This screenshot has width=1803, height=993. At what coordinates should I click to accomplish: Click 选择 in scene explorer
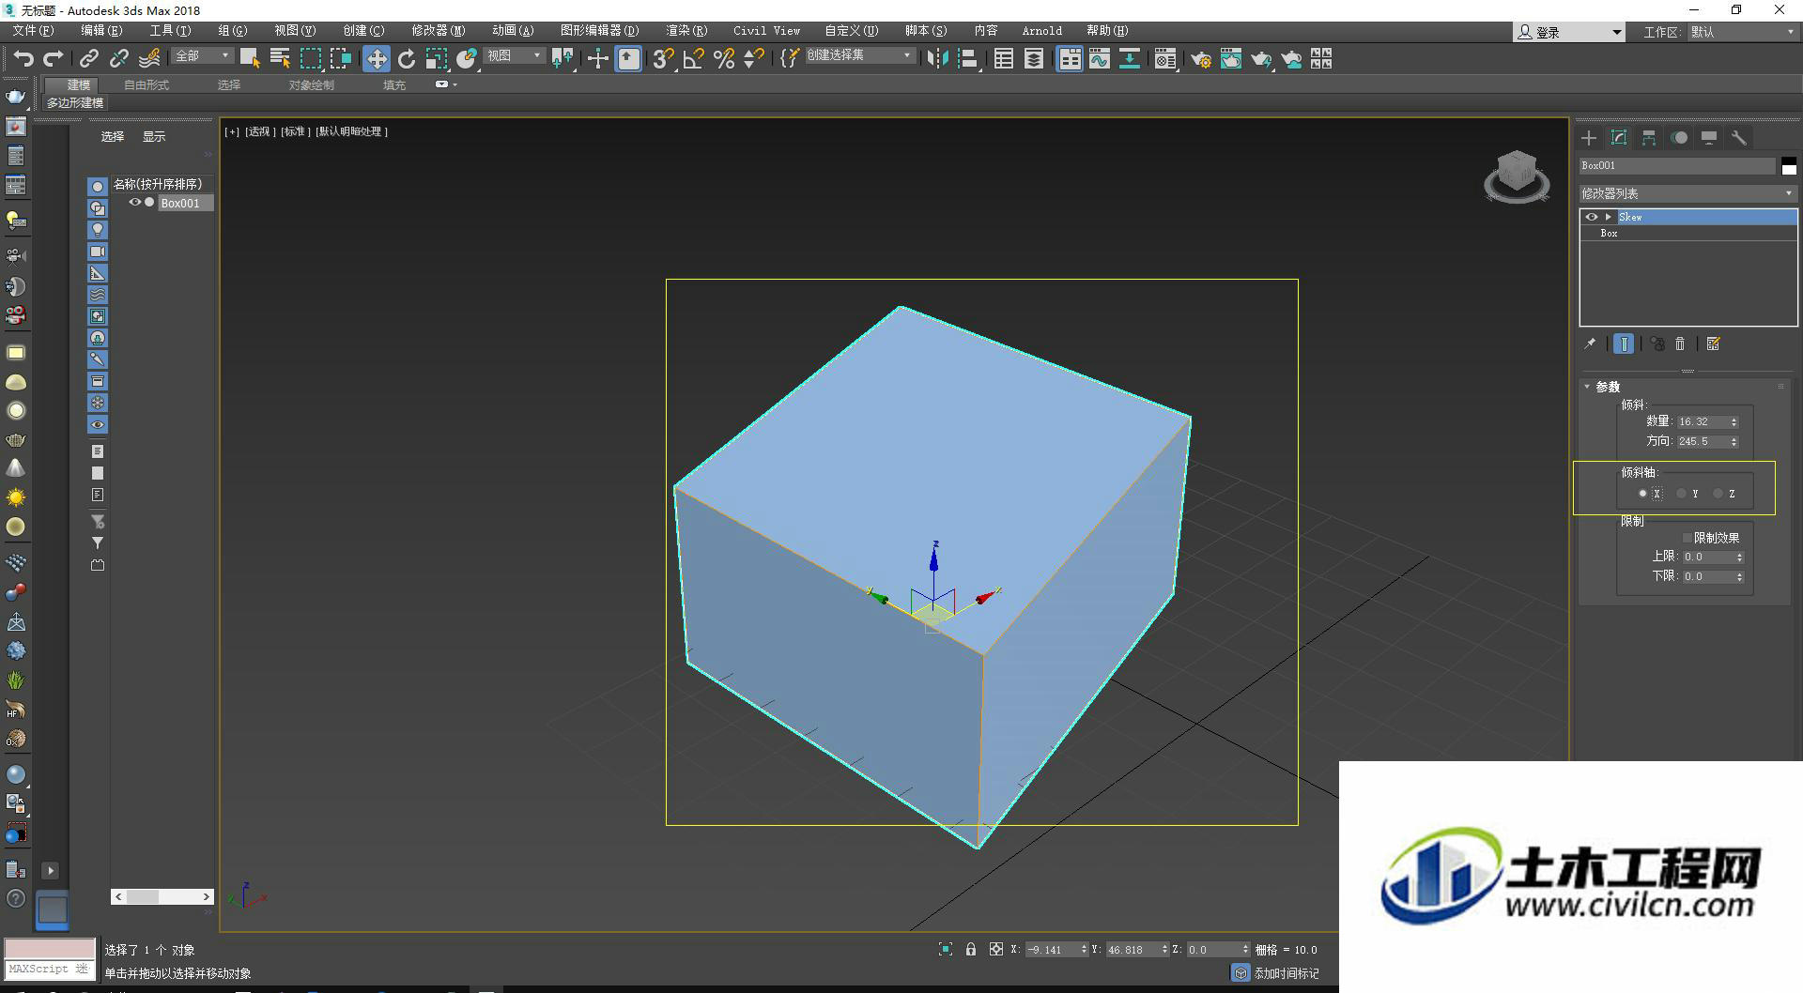coord(113,137)
